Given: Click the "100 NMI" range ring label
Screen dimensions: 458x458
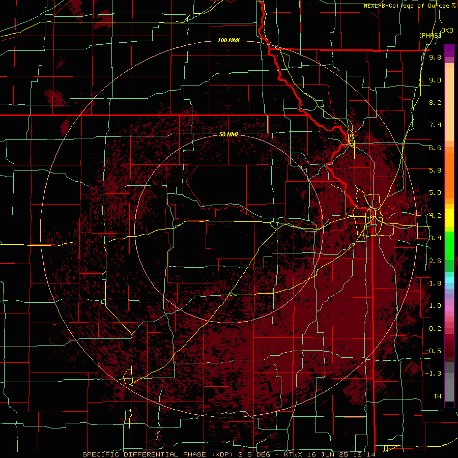Looking at the screenshot, I should (228, 40).
